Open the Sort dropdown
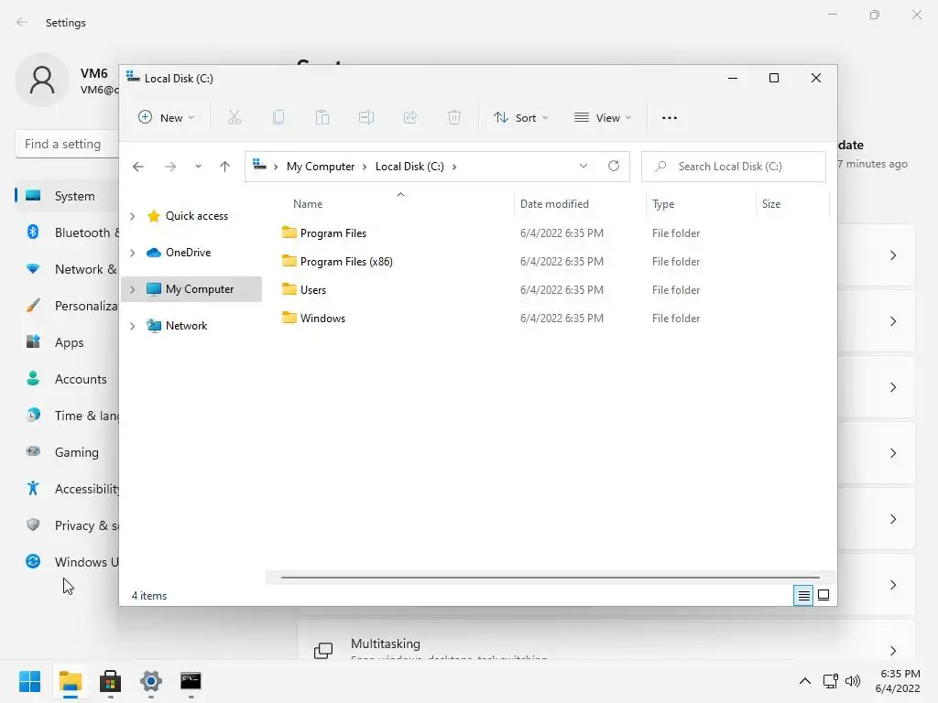 520,118
